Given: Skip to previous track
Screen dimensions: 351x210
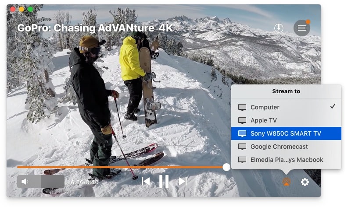Looking at the screenshot, I should click(x=146, y=182).
